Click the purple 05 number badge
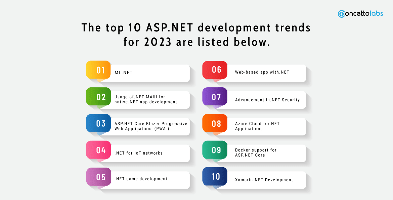This screenshot has height=200, width=393. tap(98, 177)
